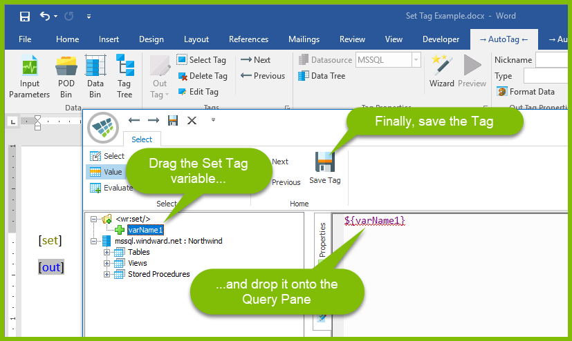The image size is (572, 341).
Task: Click the Evaluate button in tag editor
Action: pyautogui.click(x=111, y=188)
